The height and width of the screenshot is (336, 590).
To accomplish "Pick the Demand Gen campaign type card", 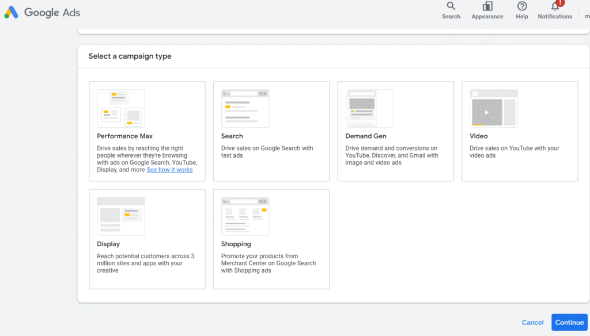I will click(395, 131).
